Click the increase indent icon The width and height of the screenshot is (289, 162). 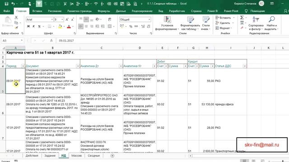(103, 27)
